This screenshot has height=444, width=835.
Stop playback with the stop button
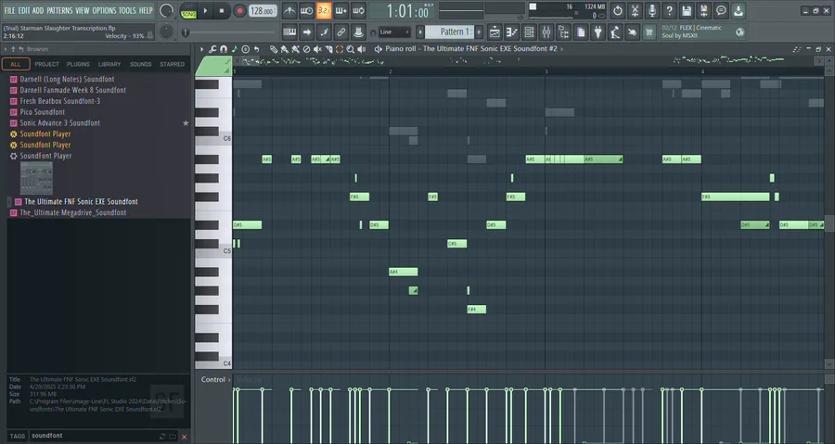pyautogui.click(x=222, y=10)
